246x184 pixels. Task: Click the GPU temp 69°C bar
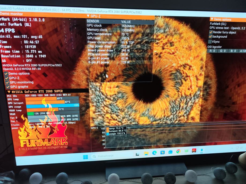tap(52, 98)
